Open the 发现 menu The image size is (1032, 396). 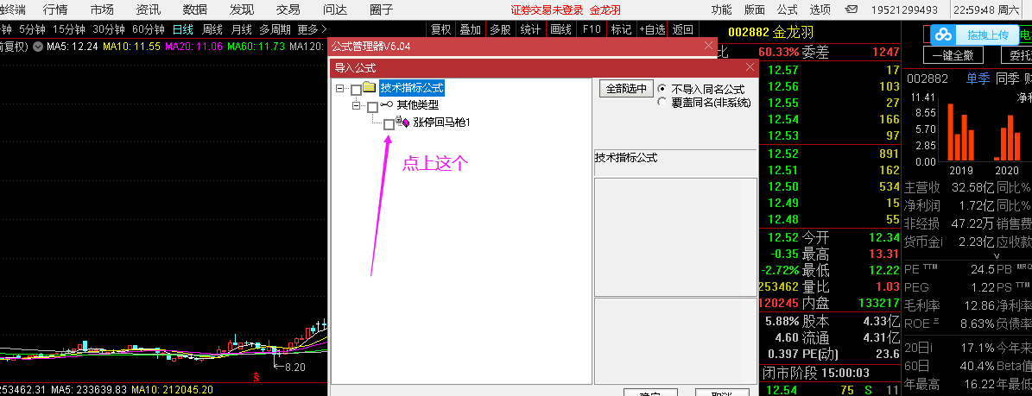pos(242,9)
